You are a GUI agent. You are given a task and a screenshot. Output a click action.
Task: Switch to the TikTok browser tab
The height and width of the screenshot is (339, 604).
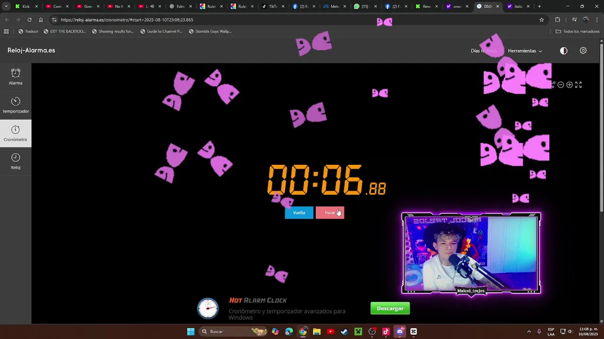273,7
